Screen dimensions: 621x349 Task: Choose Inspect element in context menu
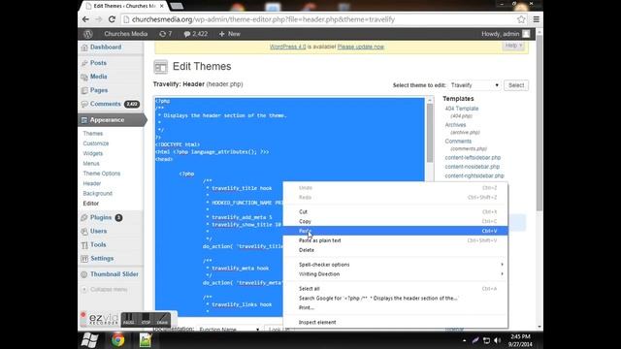[x=396, y=323]
